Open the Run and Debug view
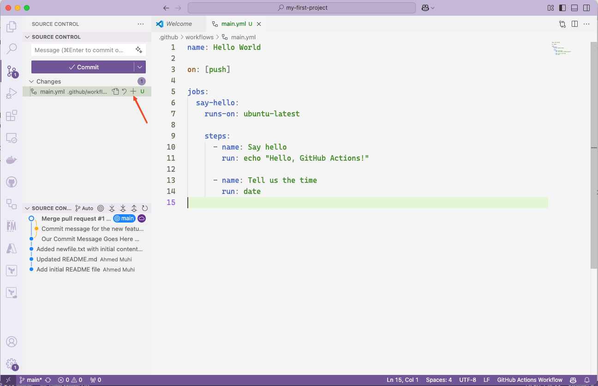This screenshot has width=598, height=386. (x=12, y=94)
